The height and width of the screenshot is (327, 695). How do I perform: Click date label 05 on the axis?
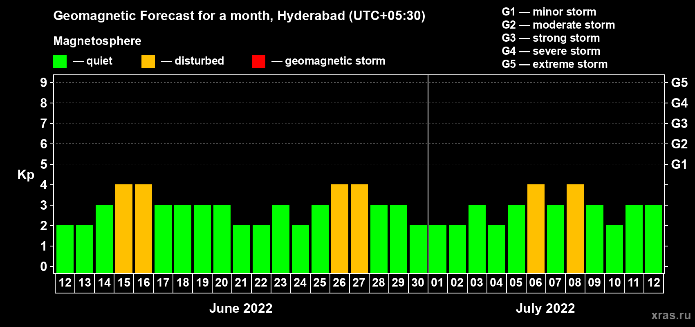(x=516, y=282)
